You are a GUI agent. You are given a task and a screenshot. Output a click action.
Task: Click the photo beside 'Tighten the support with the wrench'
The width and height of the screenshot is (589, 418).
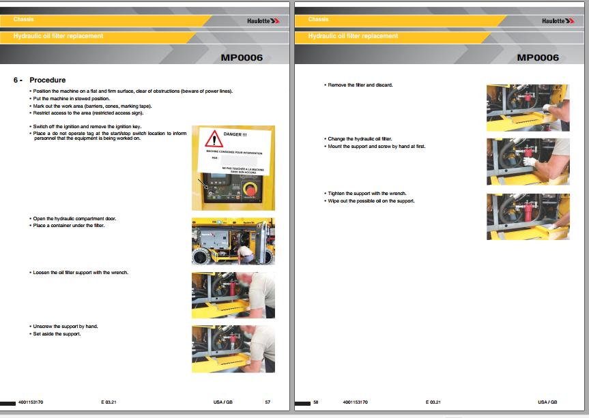tap(528, 217)
